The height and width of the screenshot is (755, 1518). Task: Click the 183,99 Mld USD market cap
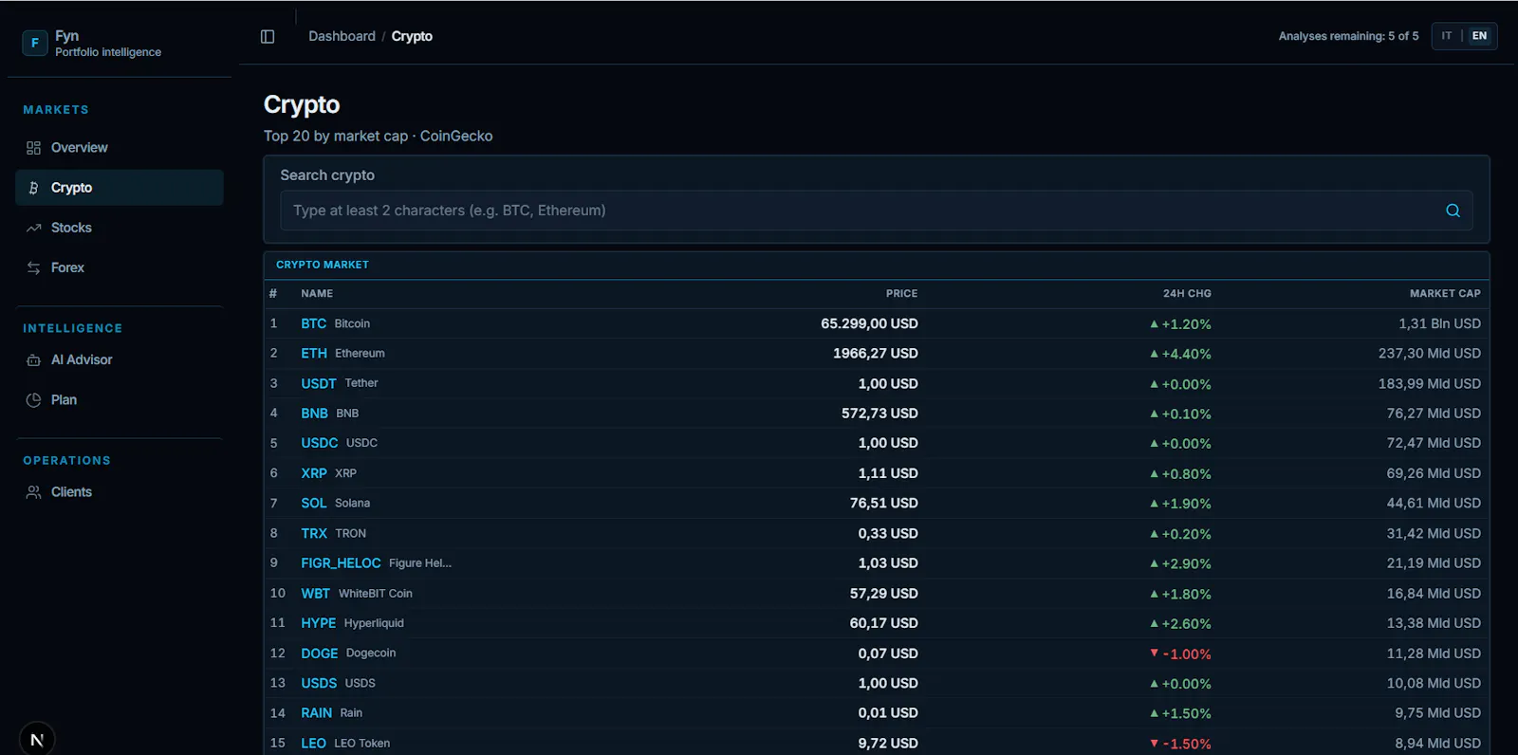coord(1430,383)
